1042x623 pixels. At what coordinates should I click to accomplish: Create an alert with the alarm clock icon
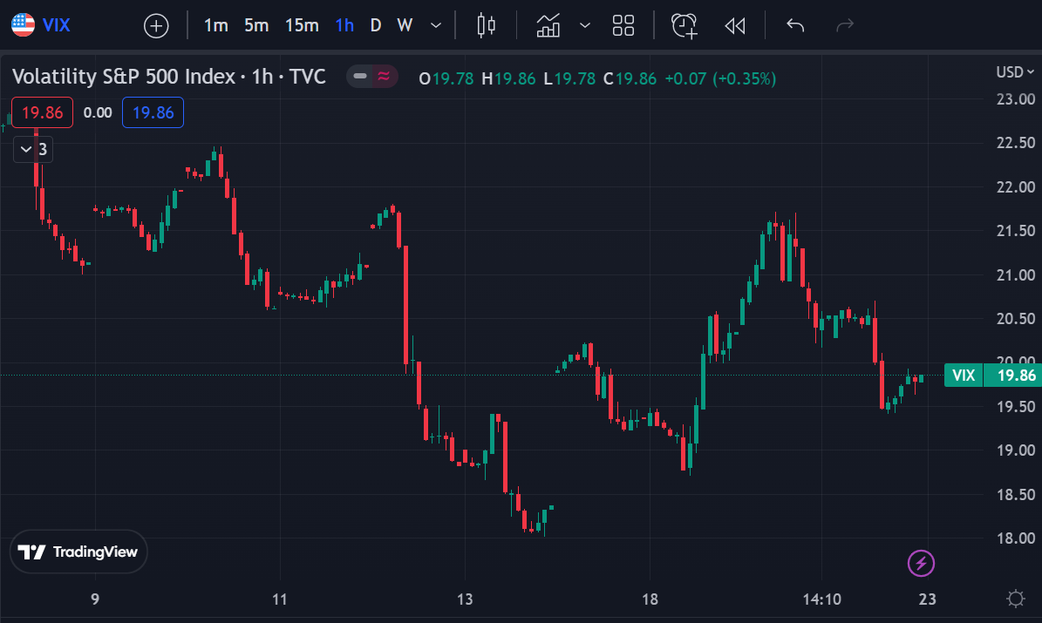point(684,25)
